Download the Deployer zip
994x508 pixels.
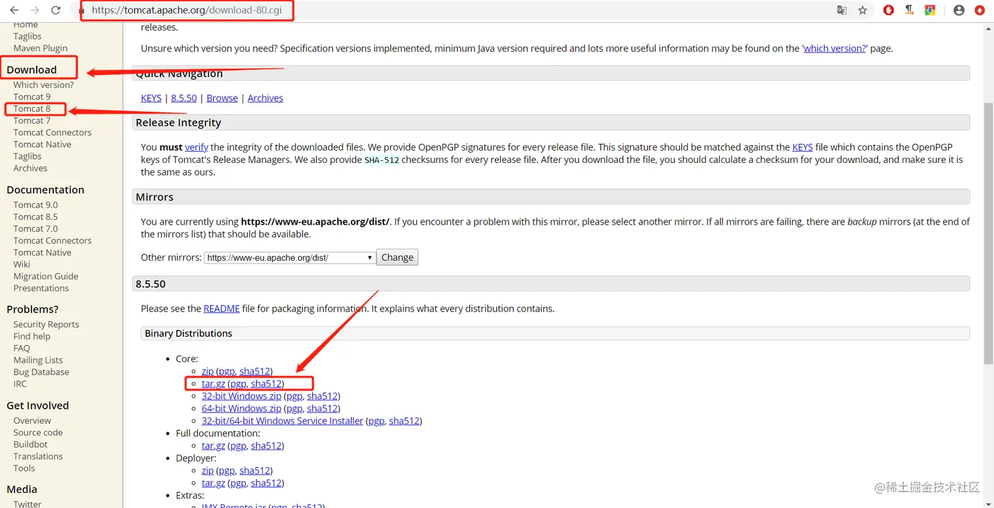click(208, 471)
